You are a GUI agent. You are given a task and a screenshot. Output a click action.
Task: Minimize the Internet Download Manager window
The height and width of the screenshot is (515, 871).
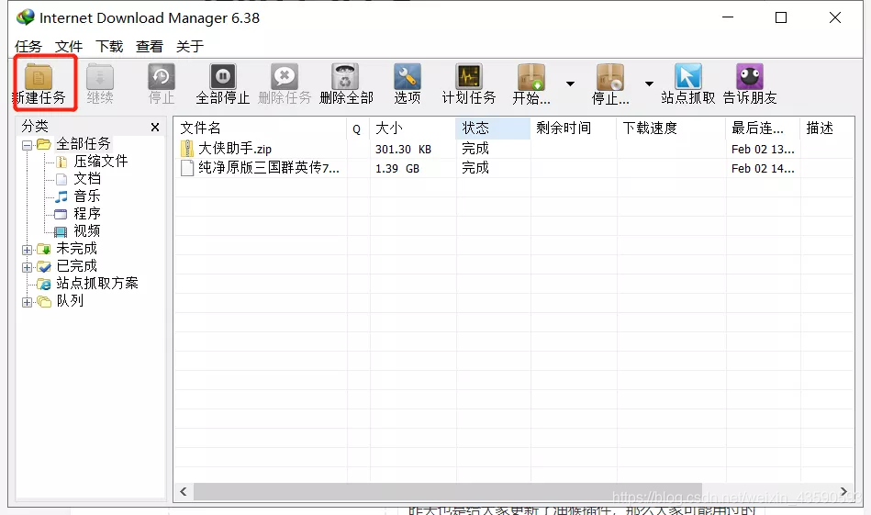click(x=728, y=17)
